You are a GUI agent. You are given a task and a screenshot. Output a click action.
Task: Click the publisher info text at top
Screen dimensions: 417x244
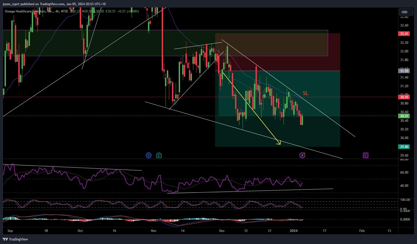click(x=54, y=4)
